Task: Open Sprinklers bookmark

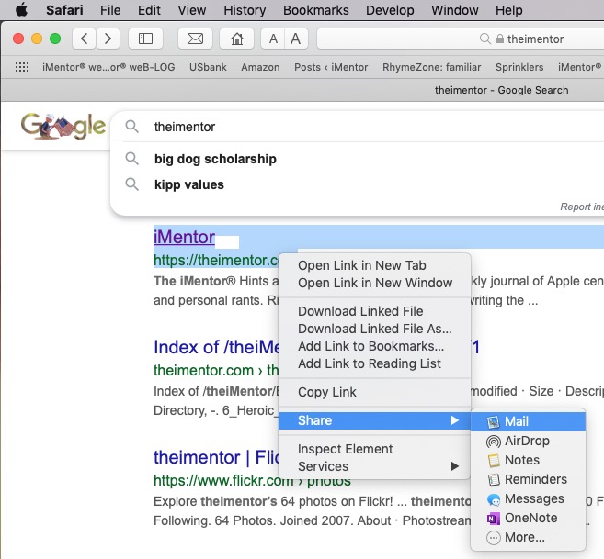Action: tap(519, 67)
